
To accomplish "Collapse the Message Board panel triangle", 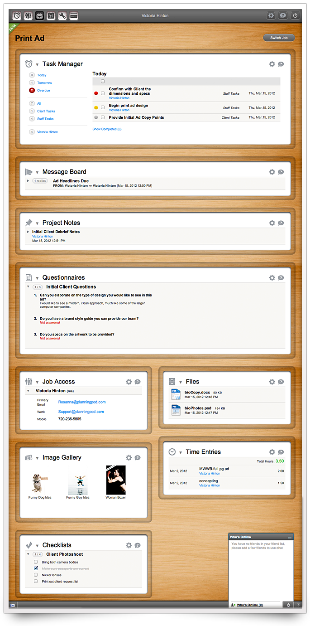I will 38,173.
